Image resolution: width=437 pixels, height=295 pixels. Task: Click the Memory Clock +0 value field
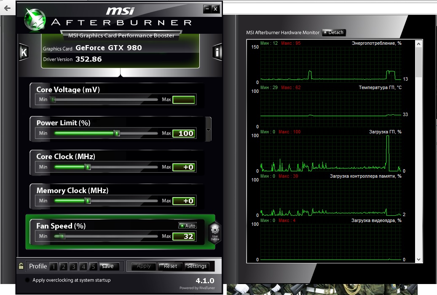(184, 201)
